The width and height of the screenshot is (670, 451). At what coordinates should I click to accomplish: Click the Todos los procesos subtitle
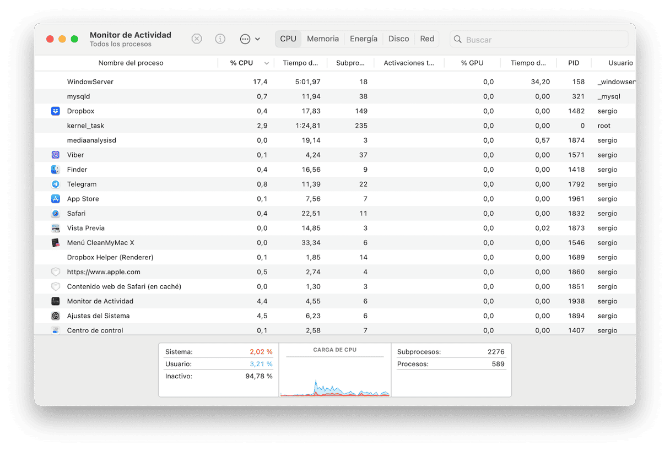121,44
